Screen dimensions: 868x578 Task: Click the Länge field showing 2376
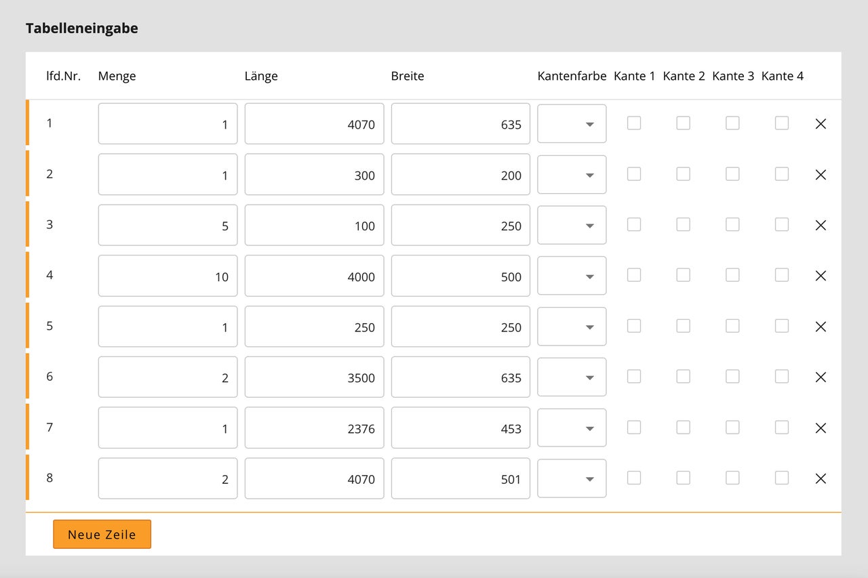[314, 428]
